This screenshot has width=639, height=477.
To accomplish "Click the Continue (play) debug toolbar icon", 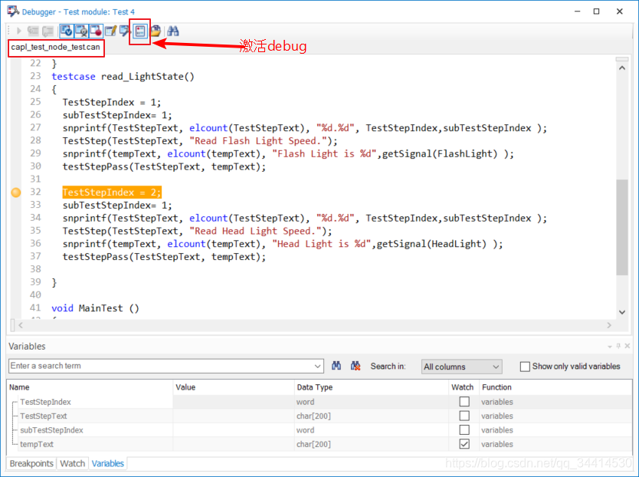I will [18, 31].
